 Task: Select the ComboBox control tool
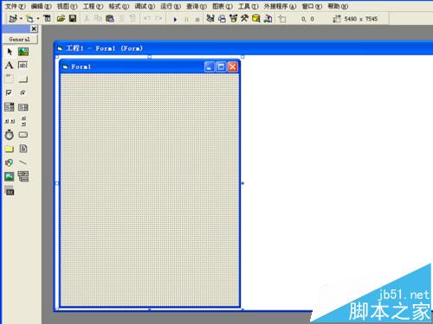pos(9,107)
